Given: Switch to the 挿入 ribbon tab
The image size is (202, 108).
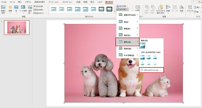Looking at the screenshot, I should (20, 2).
